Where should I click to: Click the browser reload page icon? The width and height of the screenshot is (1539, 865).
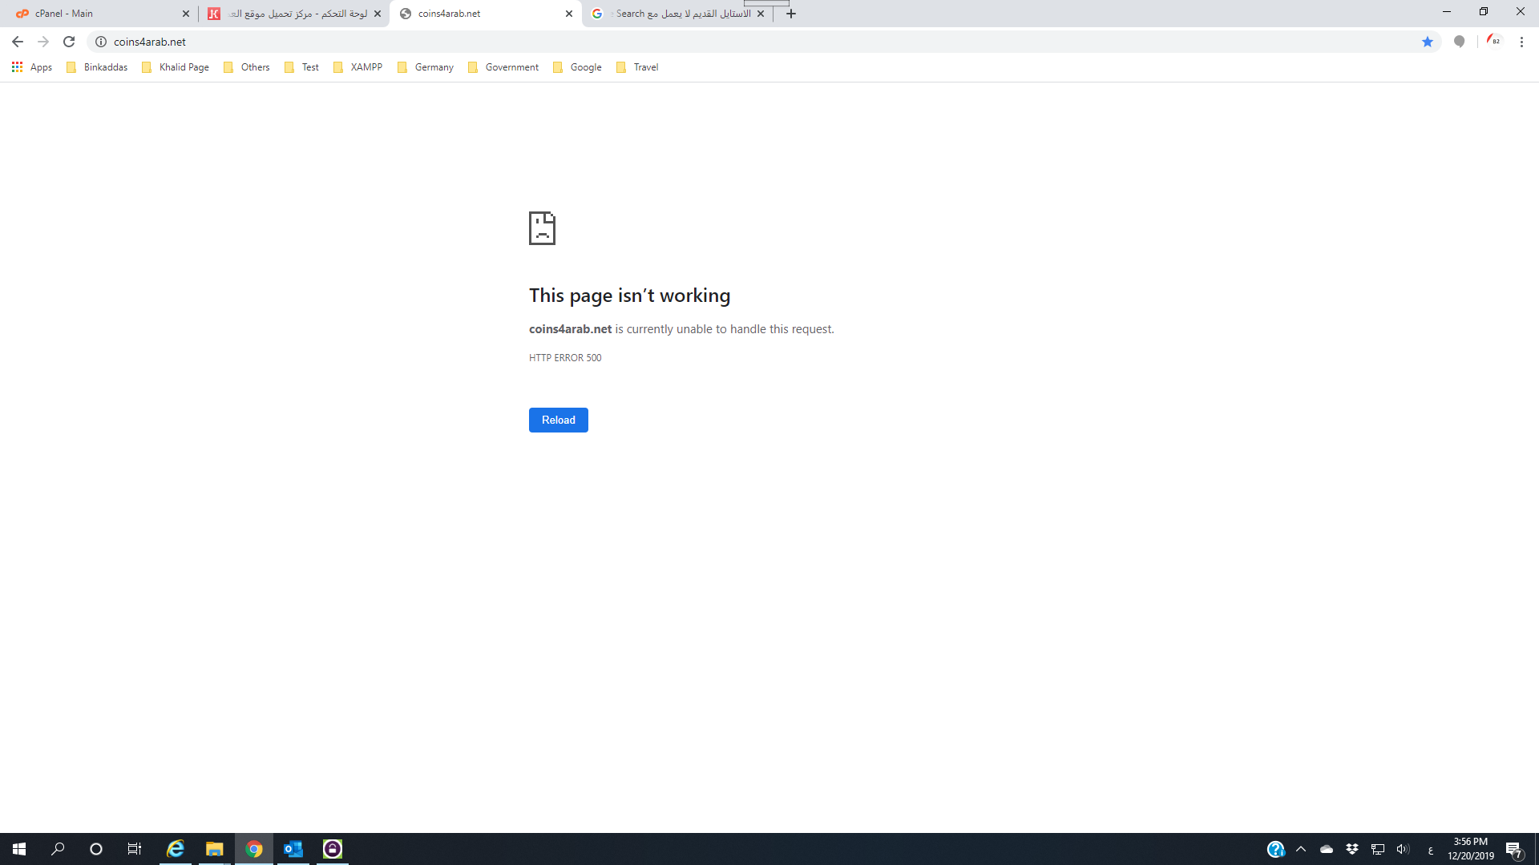tap(69, 42)
